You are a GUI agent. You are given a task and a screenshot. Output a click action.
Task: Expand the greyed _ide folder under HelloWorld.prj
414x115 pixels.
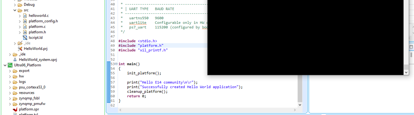(x=15, y=43)
